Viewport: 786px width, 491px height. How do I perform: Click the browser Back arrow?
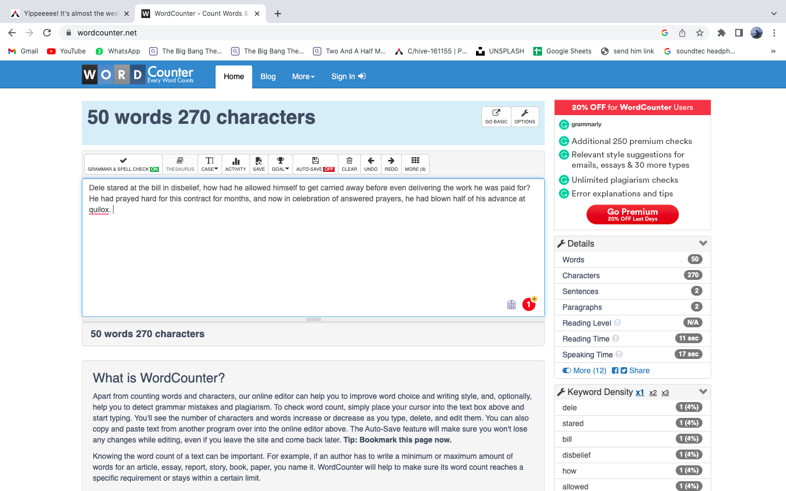pos(12,33)
